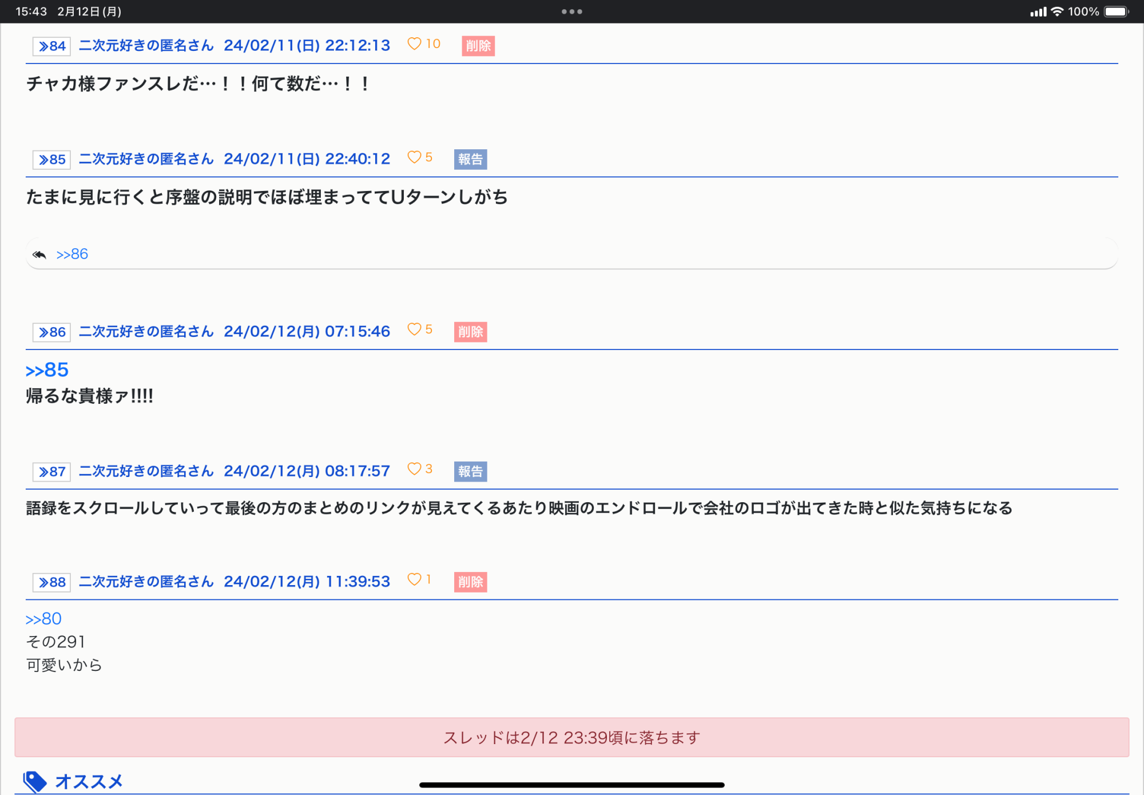The height and width of the screenshot is (795, 1144).
Task: Like post 84 with heart icon
Action: 414,44
